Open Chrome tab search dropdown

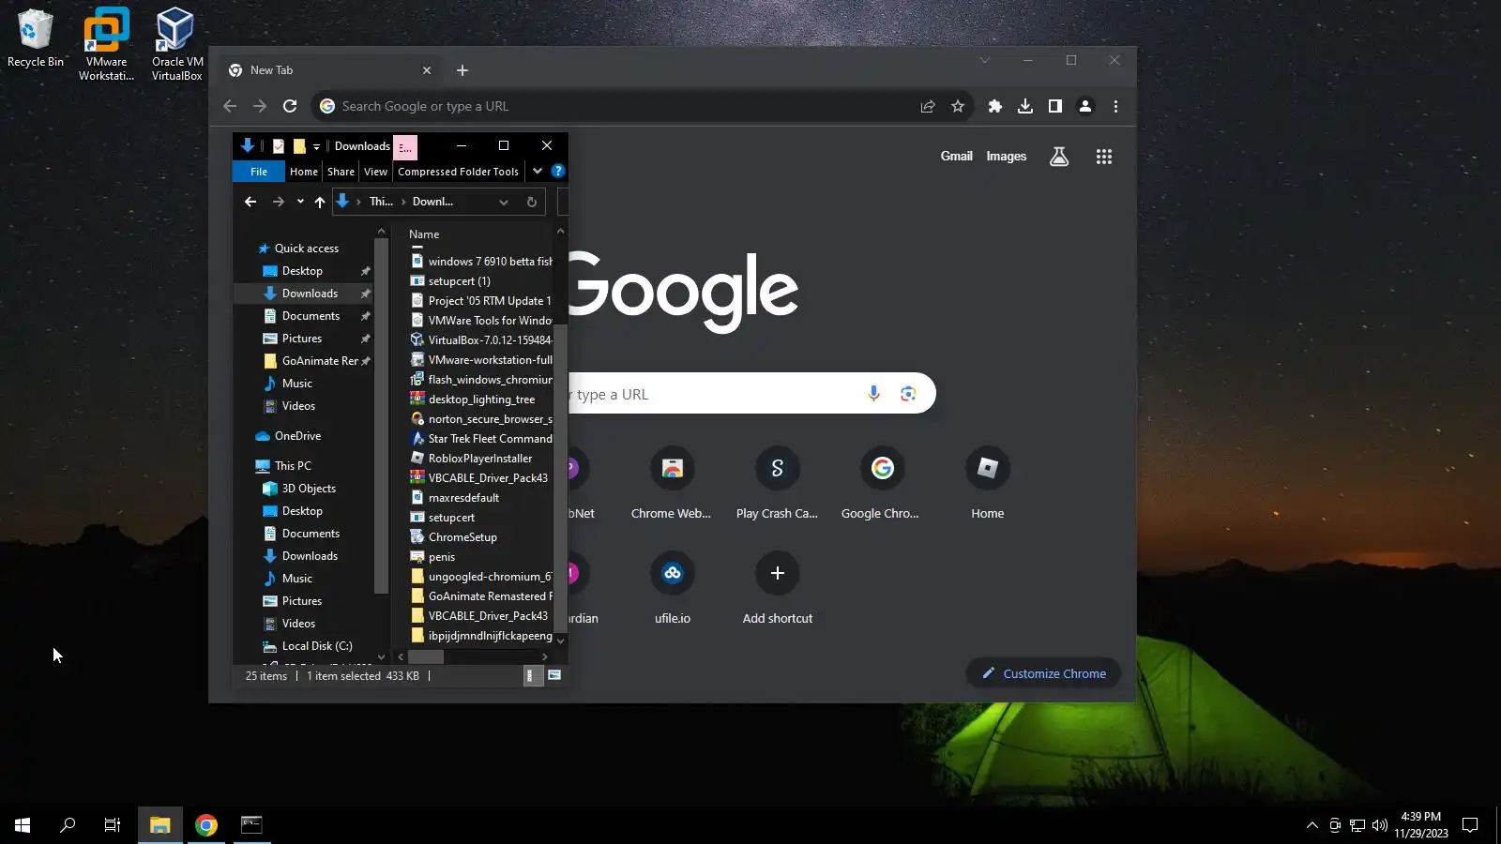coord(985,60)
